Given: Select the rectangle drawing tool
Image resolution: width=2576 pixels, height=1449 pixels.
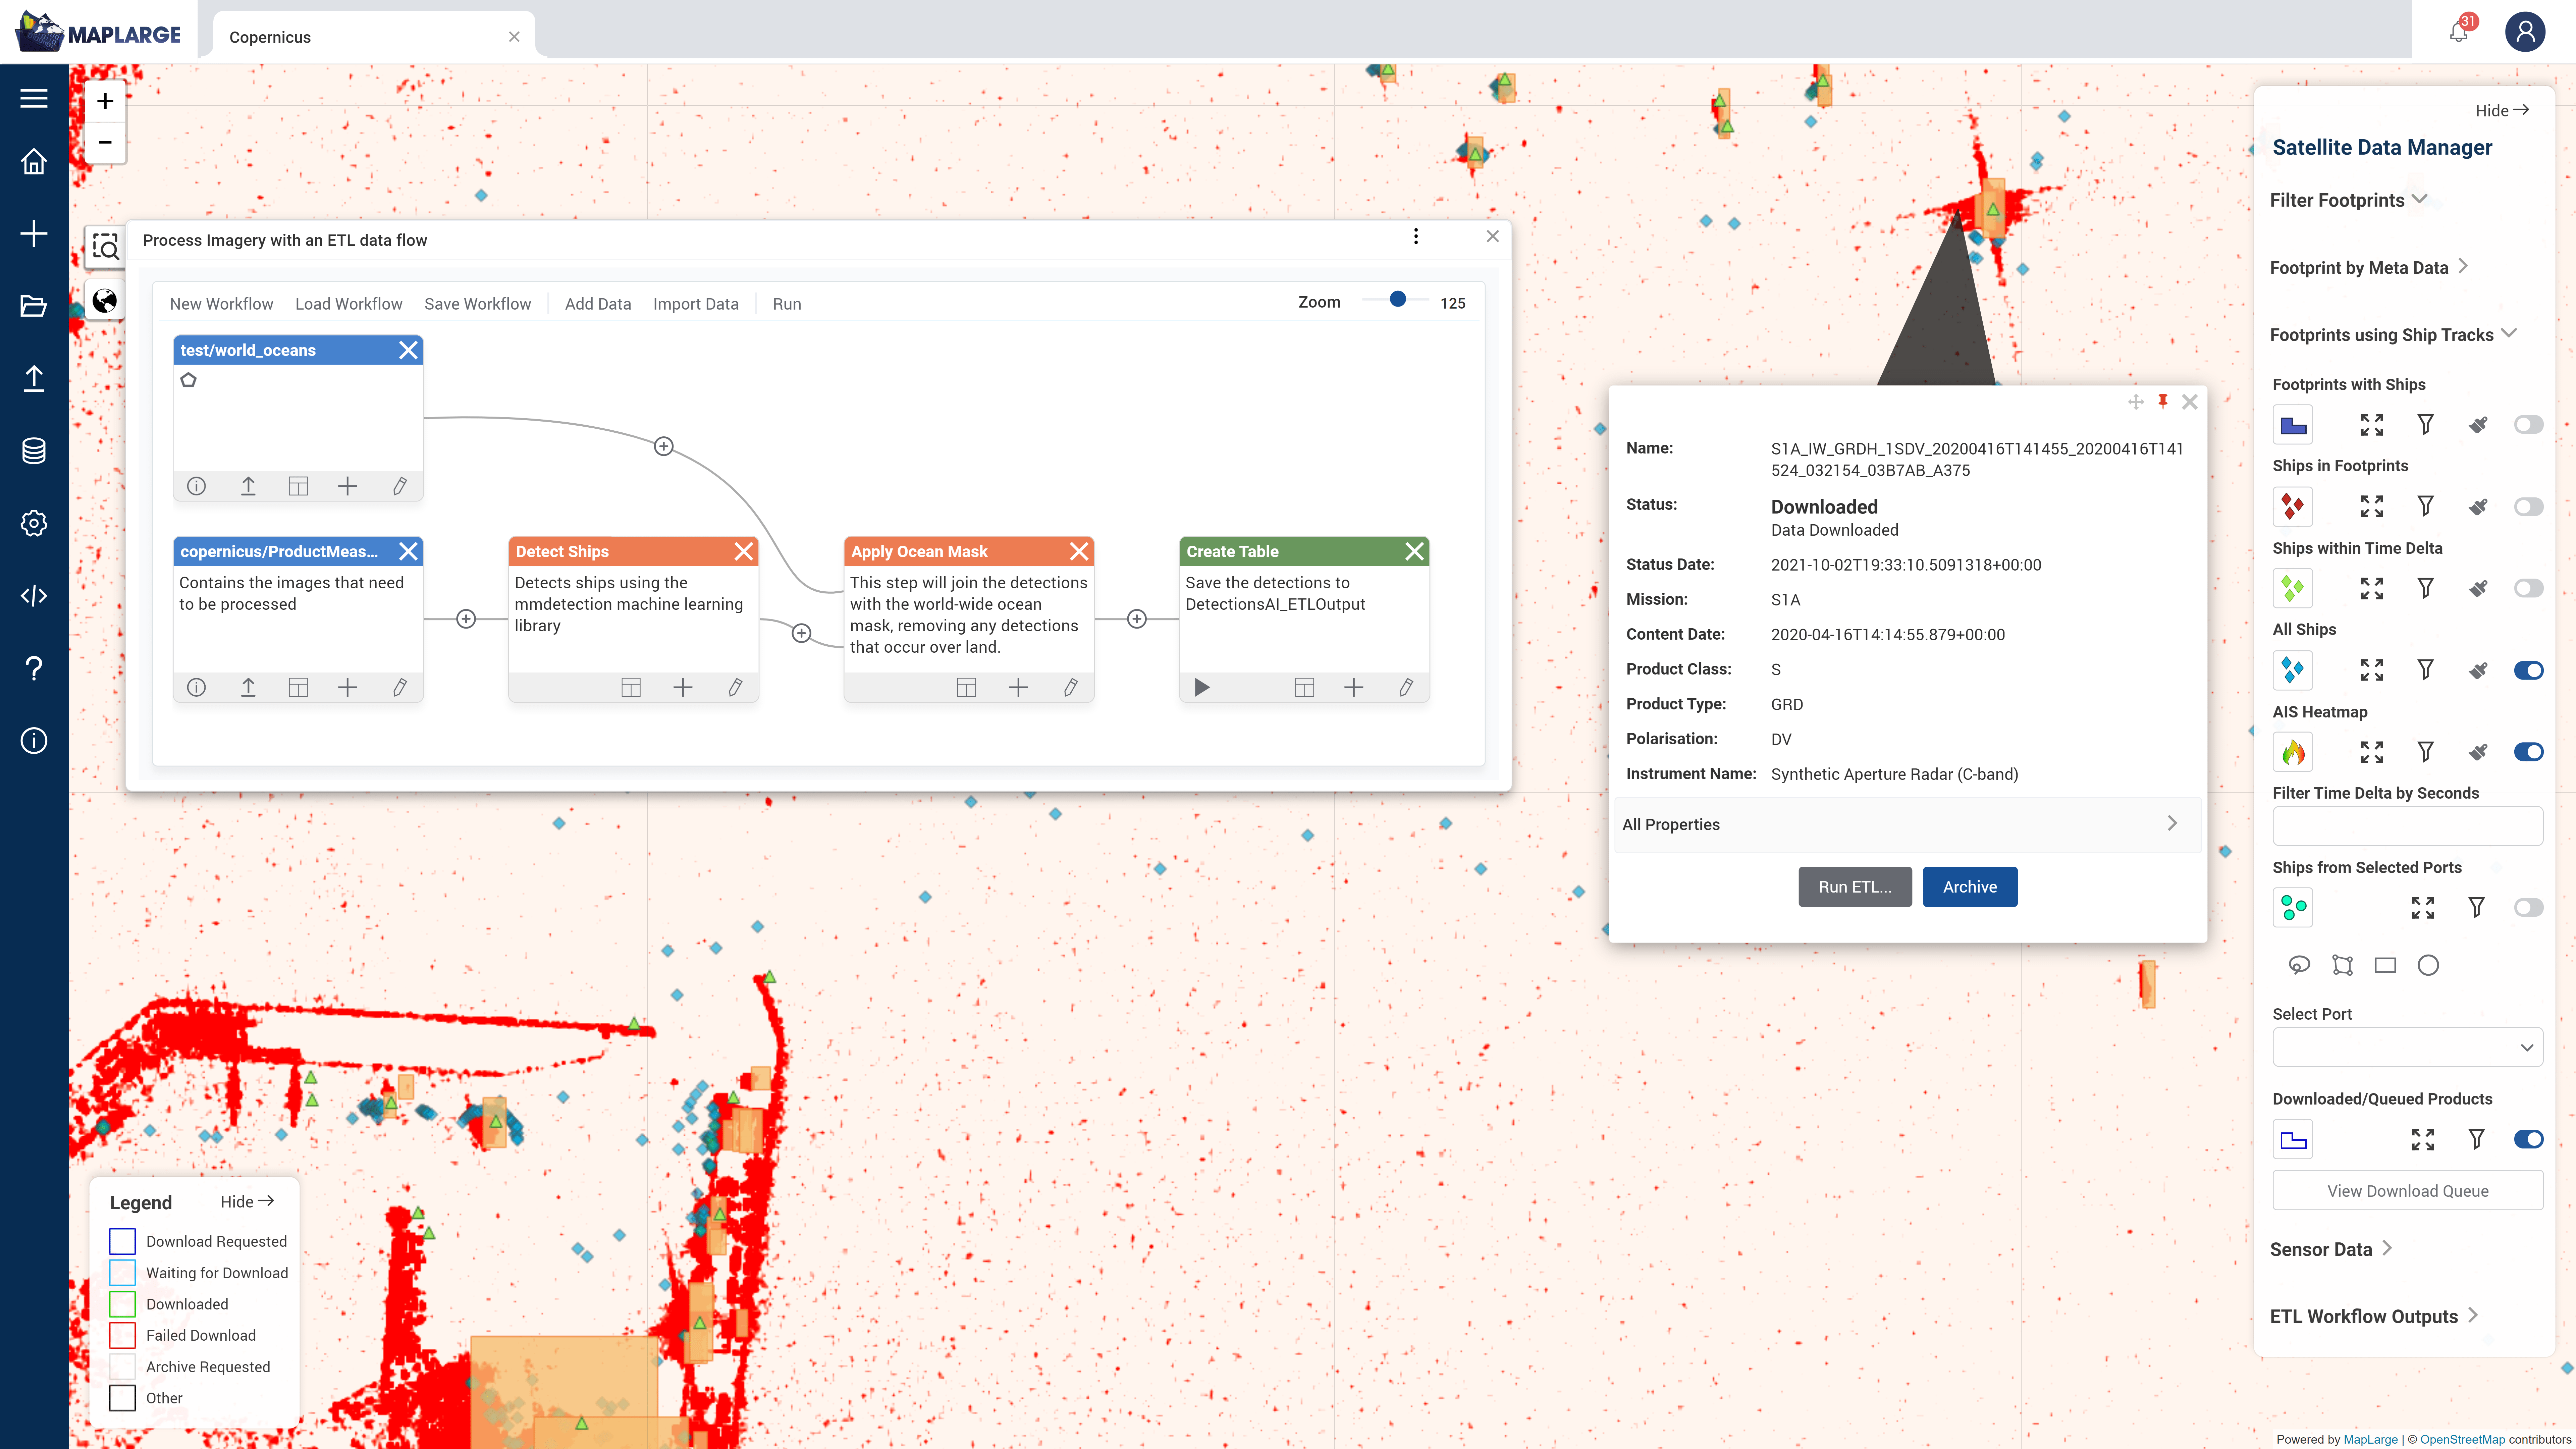Looking at the screenshot, I should coord(2385,965).
